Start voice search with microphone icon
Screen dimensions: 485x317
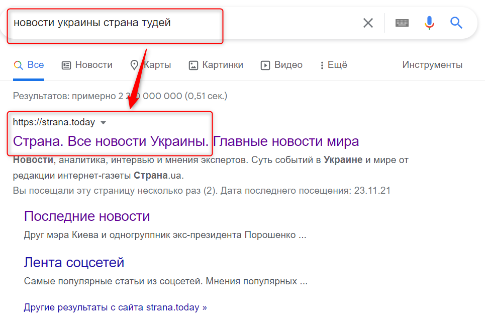pyautogui.click(x=429, y=23)
